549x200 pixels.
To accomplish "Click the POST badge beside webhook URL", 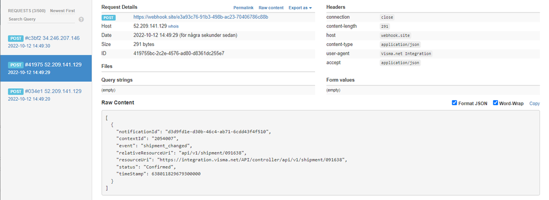I will [109, 17].
